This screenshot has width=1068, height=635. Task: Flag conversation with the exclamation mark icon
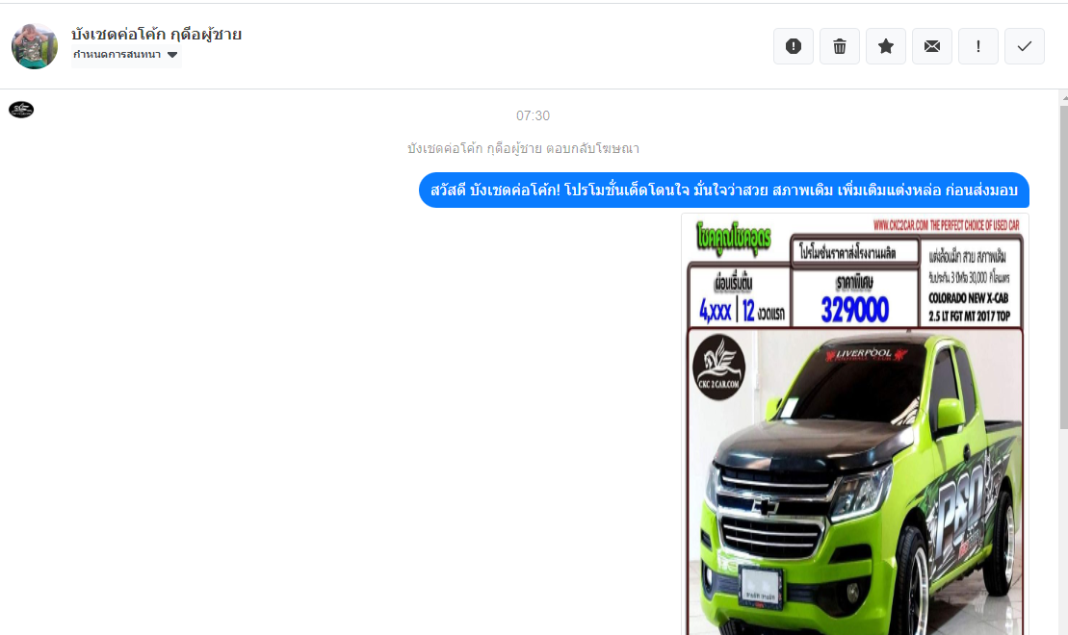[x=978, y=46]
